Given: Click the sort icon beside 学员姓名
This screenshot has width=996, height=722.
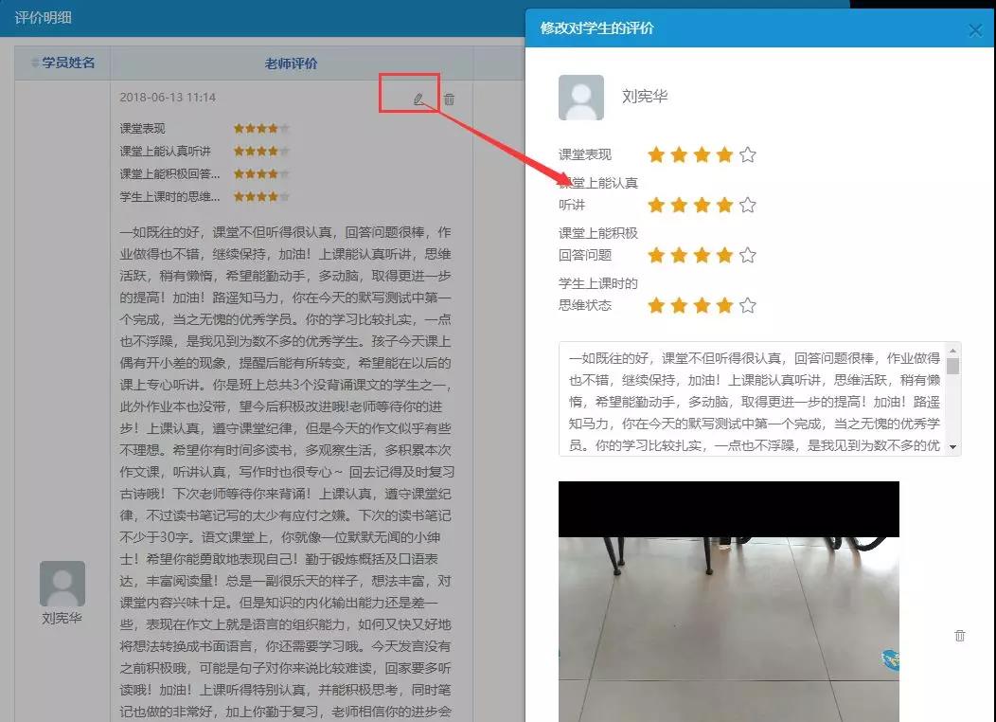Looking at the screenshot, I should tap(35, 63).
